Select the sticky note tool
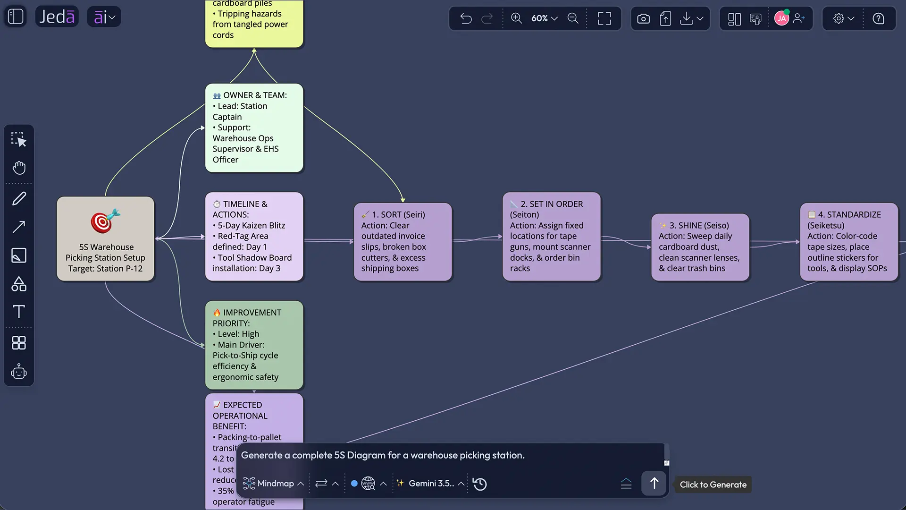 tap(19, 255)
